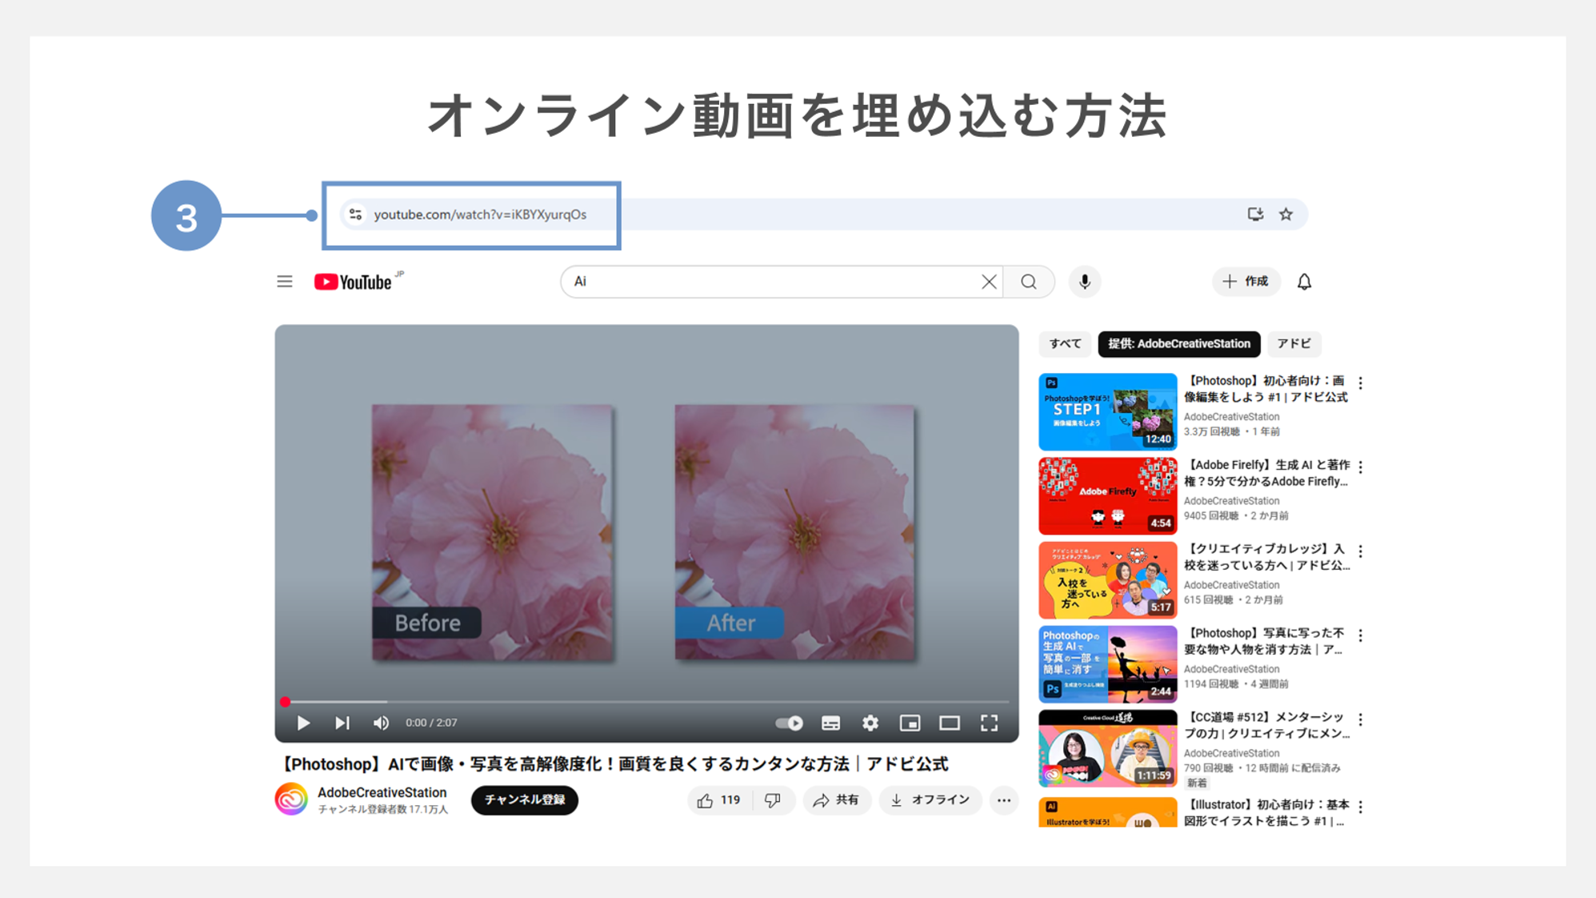Click the 共有 share button

[836, 800]
